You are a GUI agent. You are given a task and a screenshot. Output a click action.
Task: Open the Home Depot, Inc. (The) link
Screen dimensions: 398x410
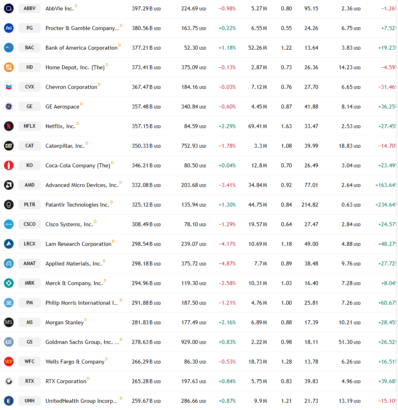tap(75, 67)
